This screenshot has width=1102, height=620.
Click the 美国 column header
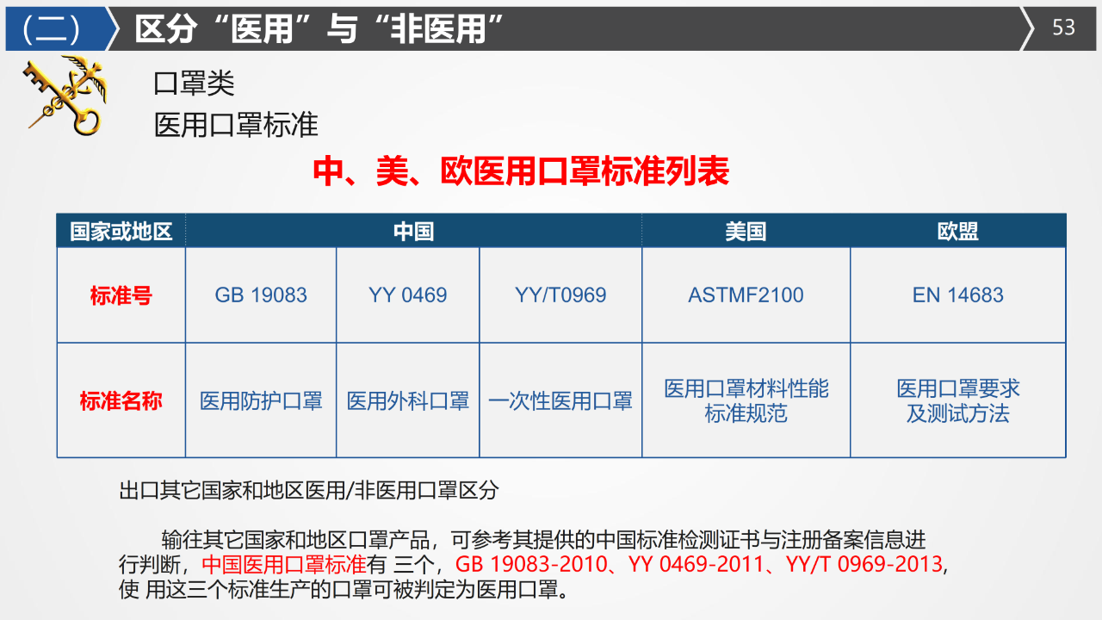(746, 232)
